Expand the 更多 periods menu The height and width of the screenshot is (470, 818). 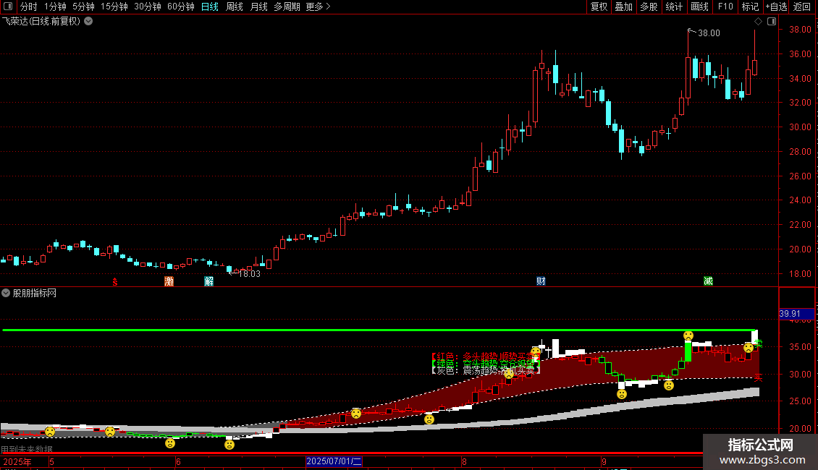tap(319, 7)
